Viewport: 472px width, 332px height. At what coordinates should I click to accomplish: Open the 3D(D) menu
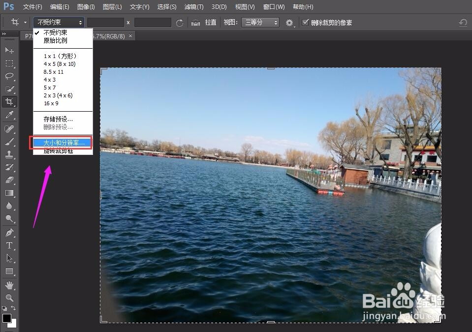tap(219, 6)
